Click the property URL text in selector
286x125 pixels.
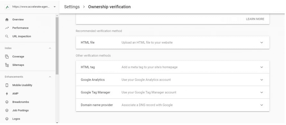click(x=31, y=7)
